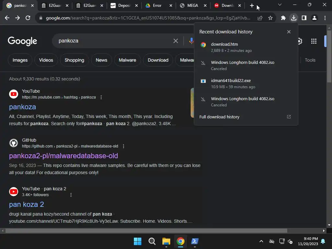Switch to the MEGA tab
332x249 pixels.
[193, 6]
